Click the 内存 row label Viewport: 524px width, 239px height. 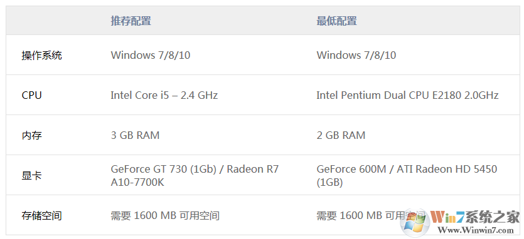(32, 135)
